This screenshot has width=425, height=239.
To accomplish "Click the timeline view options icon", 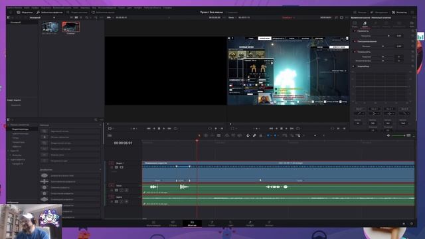I will pyautogui.click(x=110, y=135).
